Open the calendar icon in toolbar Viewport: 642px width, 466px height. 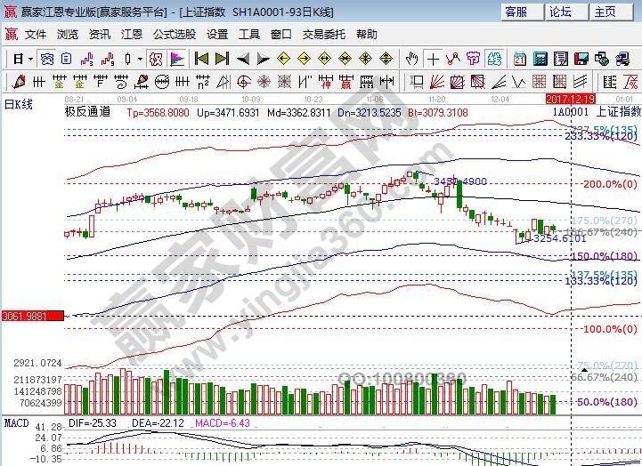pos(518,59)
